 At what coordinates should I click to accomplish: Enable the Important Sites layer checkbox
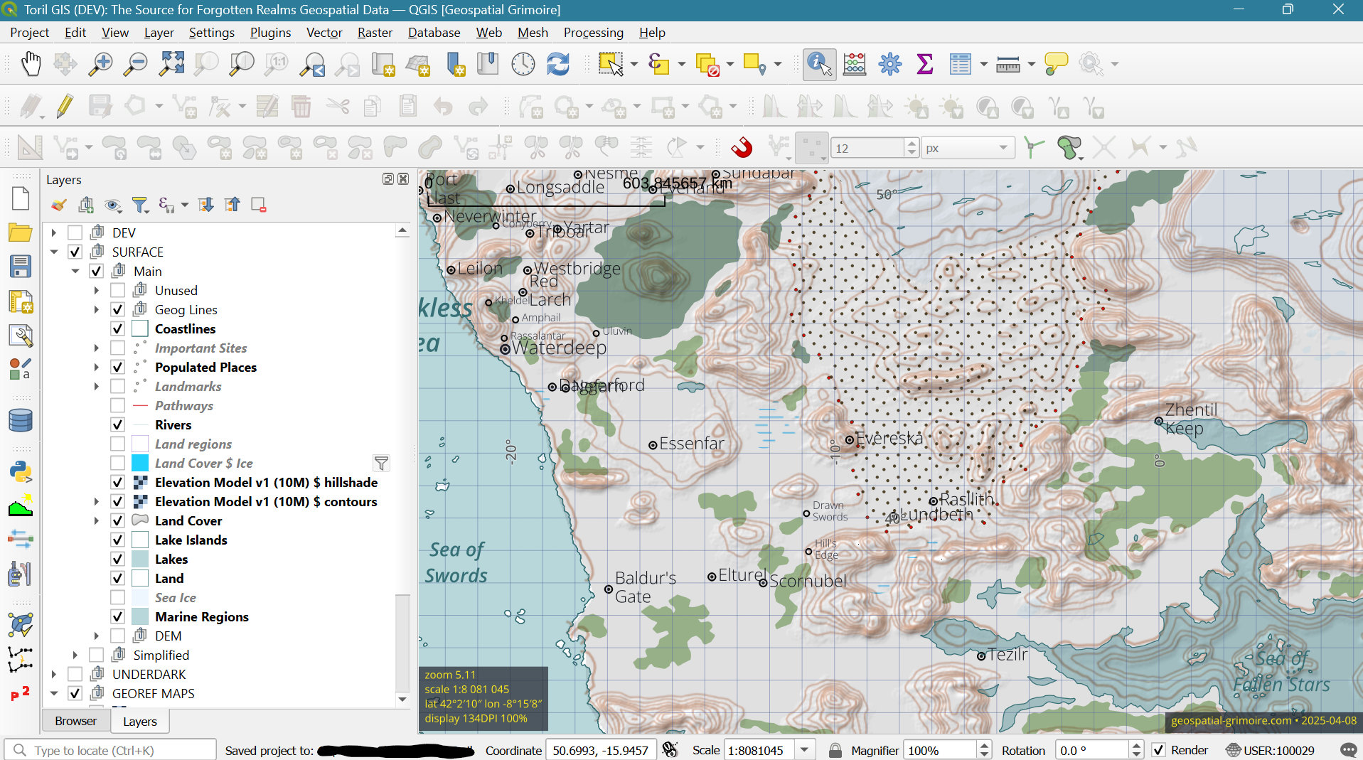pos(118,348)
